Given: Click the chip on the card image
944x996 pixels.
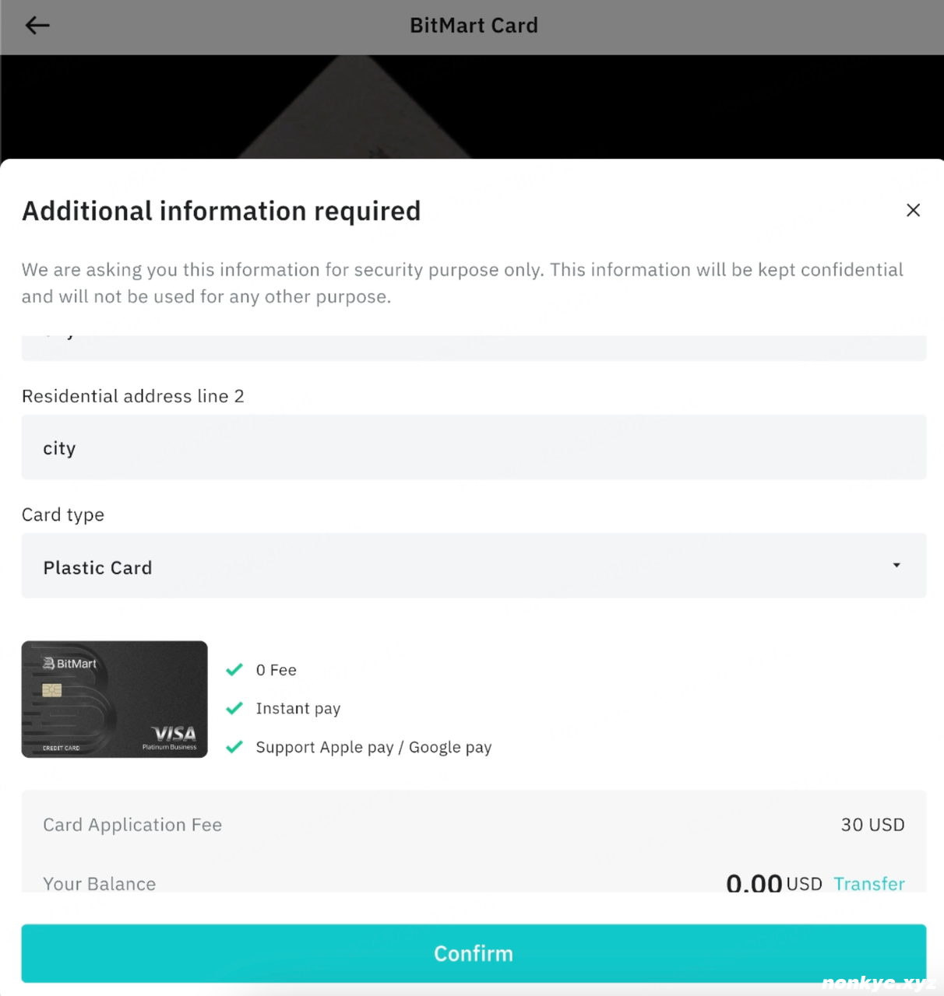Looking at the screenshot, I should pyautogui.click(x=52, y=690).
